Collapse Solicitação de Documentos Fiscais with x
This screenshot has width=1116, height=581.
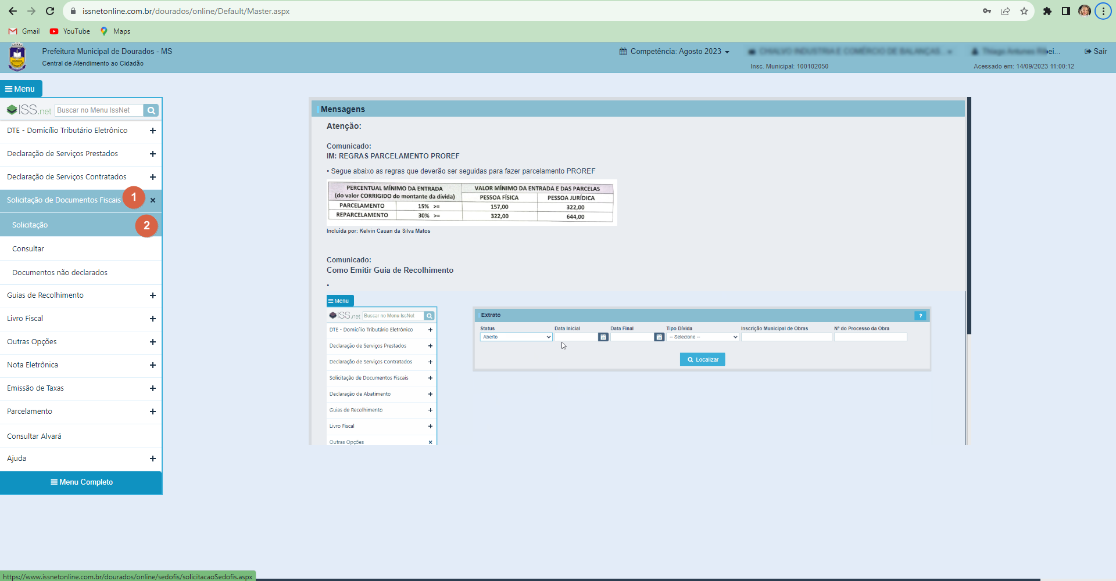pyautogui.click(x=153, y=200)
